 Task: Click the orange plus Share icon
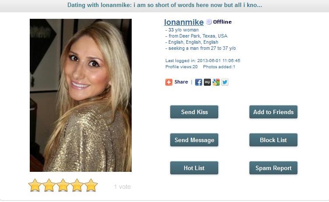point(169,82)
